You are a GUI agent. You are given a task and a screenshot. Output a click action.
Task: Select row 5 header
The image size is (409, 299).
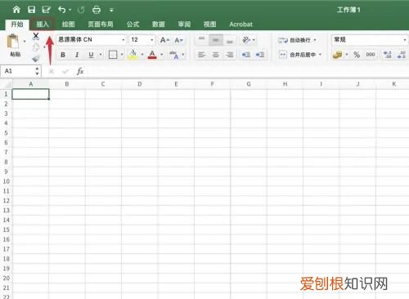(x=6, y=133)
